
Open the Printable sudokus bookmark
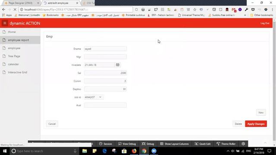133,15
